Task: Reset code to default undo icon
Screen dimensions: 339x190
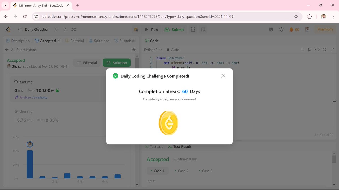Action: point(325,50)
